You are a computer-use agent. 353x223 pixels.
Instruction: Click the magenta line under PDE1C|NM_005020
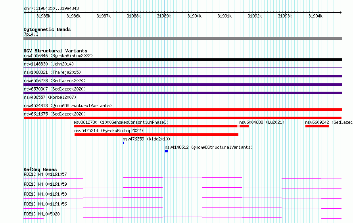182,217
